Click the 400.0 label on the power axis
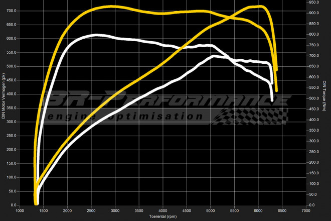331x221 pixels. pyautogui.click(x=11, y=94)
